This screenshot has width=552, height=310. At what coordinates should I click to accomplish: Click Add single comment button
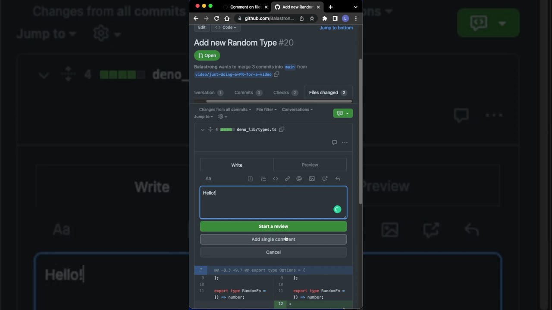[273, 239]
